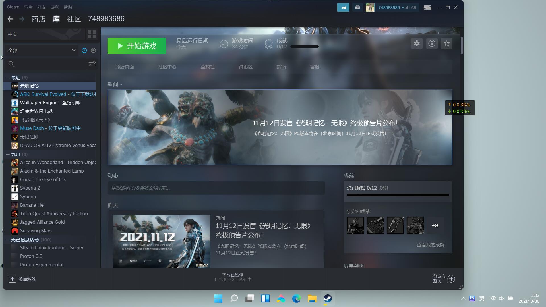The width and height of the screenshot is (546, 307).
Task: Open game settings gear icon
Action: pos(417,43)
